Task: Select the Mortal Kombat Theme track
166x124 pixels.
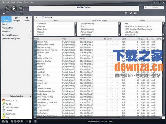Action: 46,45
